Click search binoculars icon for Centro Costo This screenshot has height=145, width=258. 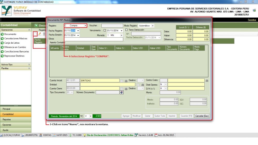tap(207, 80)
